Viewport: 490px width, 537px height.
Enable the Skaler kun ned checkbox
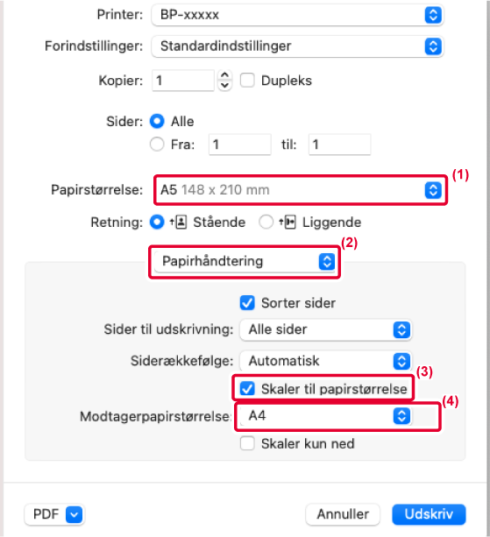[247, 443]
